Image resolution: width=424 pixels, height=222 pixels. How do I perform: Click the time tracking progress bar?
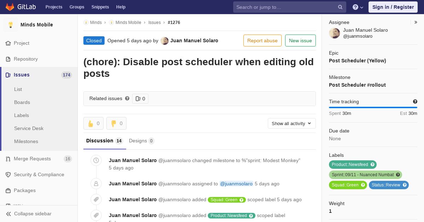click(x=373, y=107)
